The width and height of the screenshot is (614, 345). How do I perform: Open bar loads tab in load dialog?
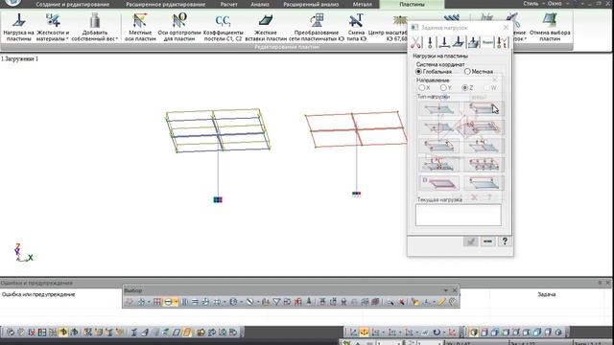[x=444, y=42]
